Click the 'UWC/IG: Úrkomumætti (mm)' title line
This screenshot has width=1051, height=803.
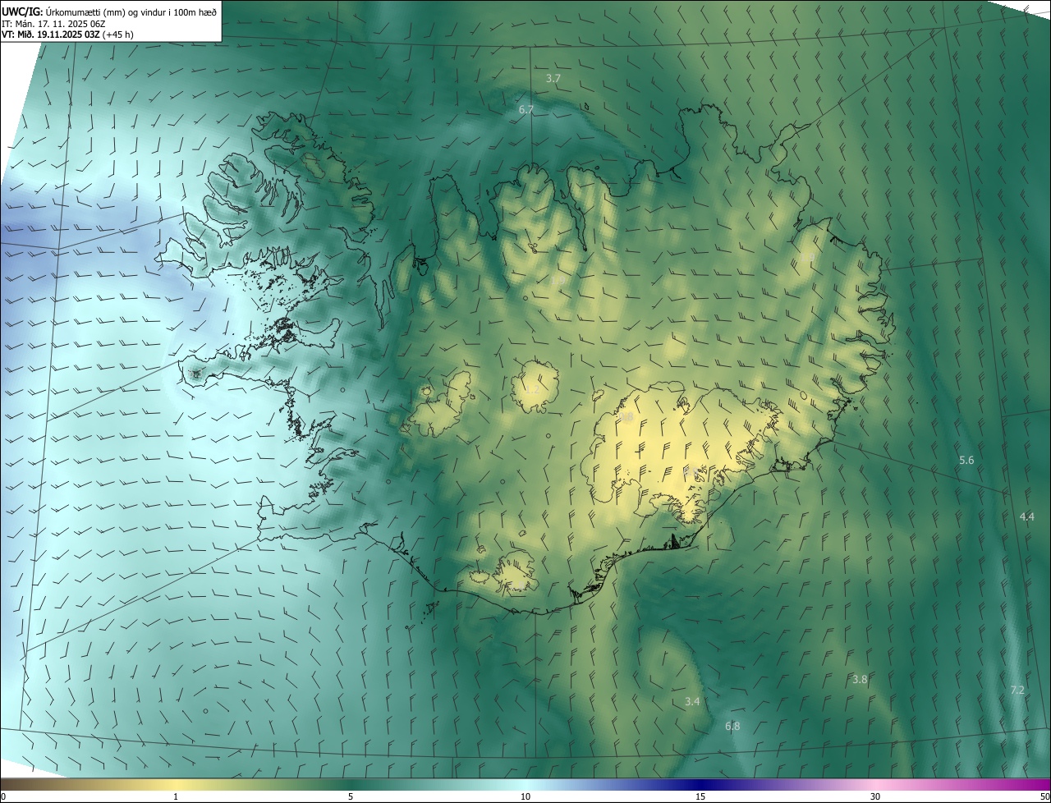click(x=109, y=11)
